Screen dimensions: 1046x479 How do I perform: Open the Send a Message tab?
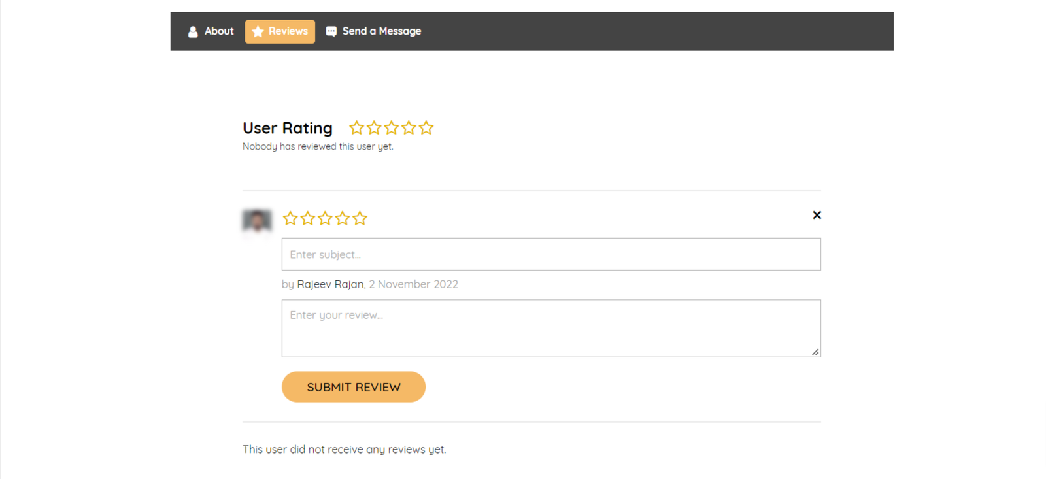(x=373, y=31)
